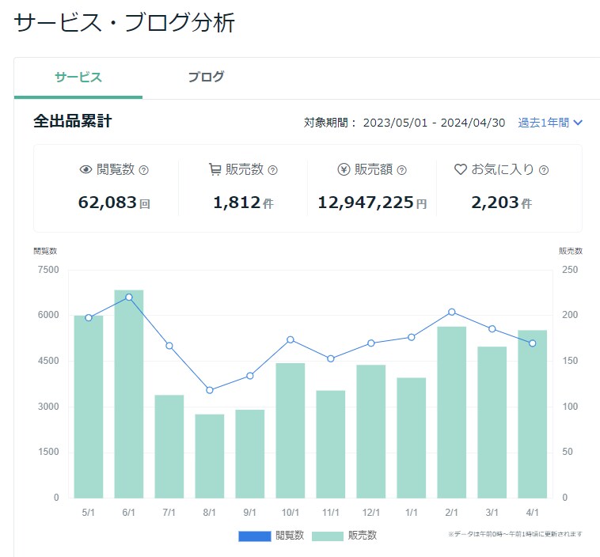Screen dimensions: 600x557
Task: Click the eye icon for 閲覧数
Action: (85, 169)
